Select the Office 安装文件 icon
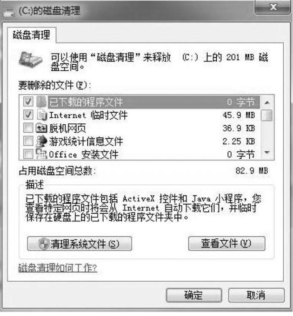293x316 pixels. coord(41,154)
